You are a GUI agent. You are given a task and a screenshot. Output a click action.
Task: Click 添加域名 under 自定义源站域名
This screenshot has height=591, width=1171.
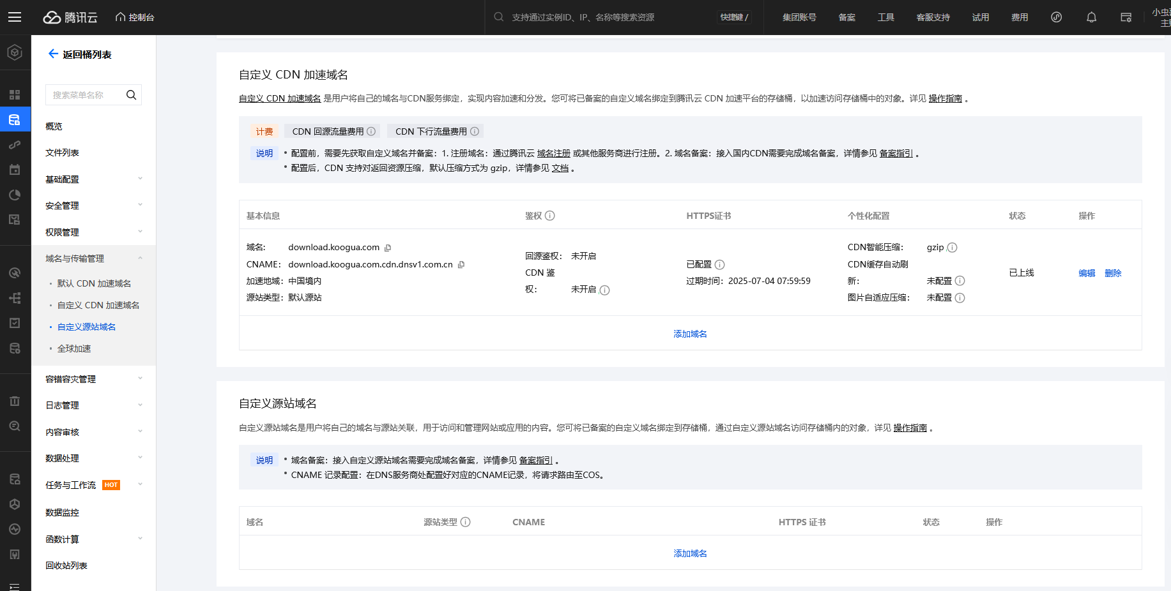pos(690,553)
